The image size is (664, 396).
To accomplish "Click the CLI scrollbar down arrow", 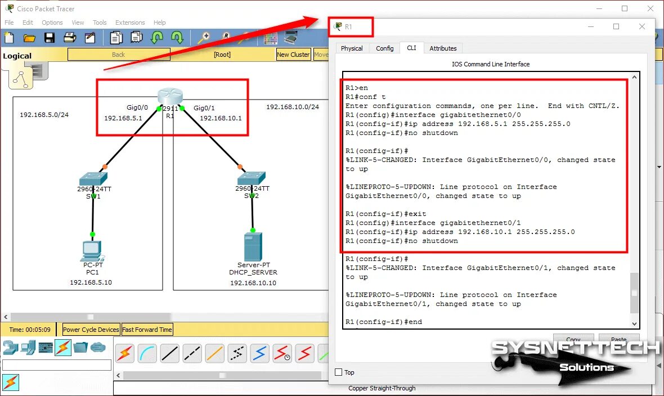I will click(x=634, y=324).
